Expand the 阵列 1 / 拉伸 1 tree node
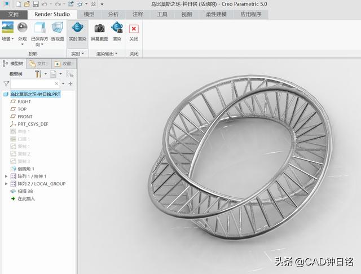This screenshot has height=274, width=361. point(6,176)
